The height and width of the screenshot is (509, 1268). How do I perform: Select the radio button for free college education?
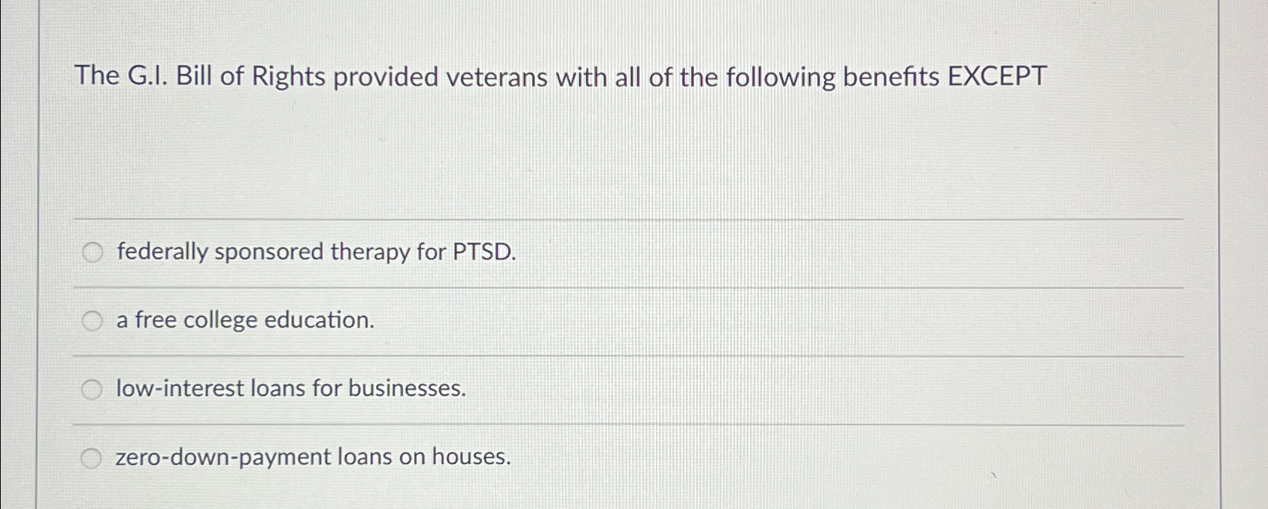92,321
